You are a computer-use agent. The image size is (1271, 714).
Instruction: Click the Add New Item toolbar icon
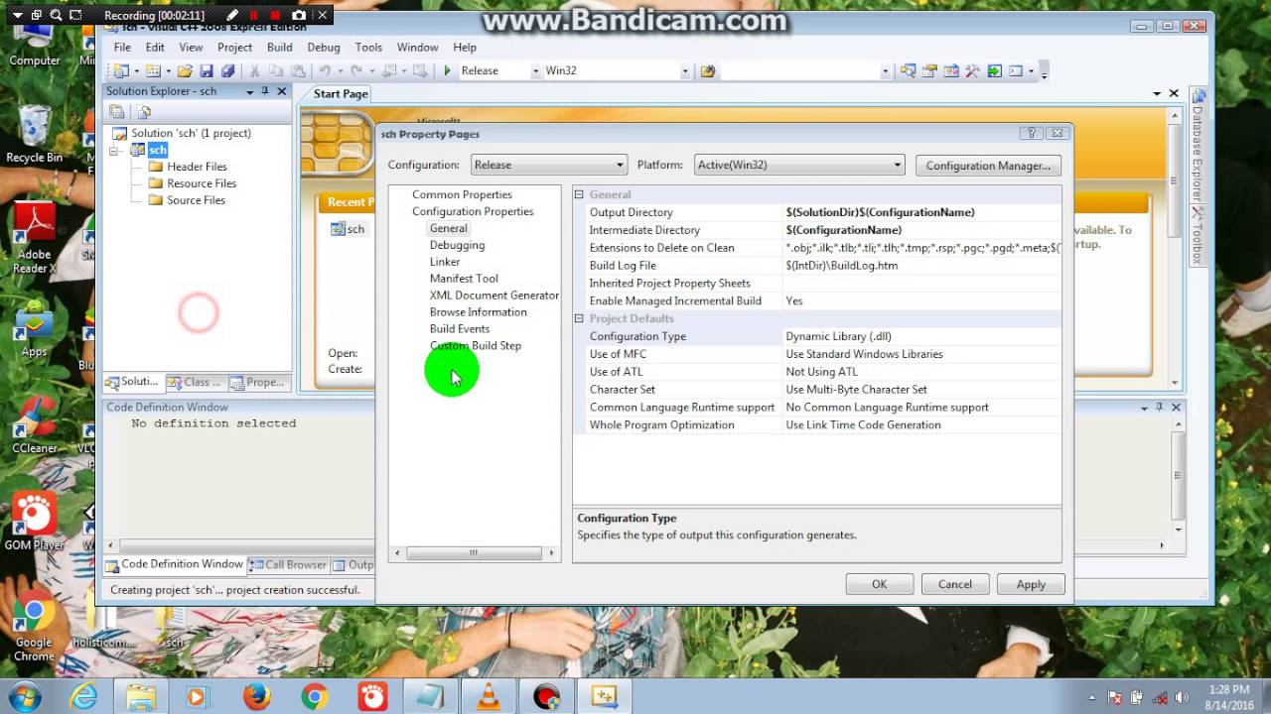pyautogui.click(x=152, y=70)
